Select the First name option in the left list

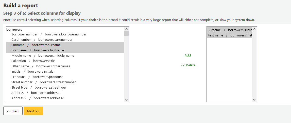pos(38,50)
